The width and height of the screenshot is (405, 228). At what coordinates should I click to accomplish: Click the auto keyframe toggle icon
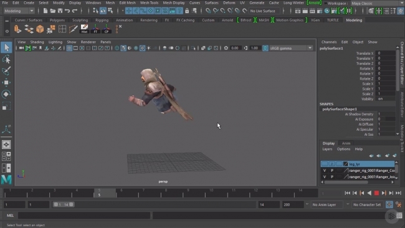(x=389, y=204)
